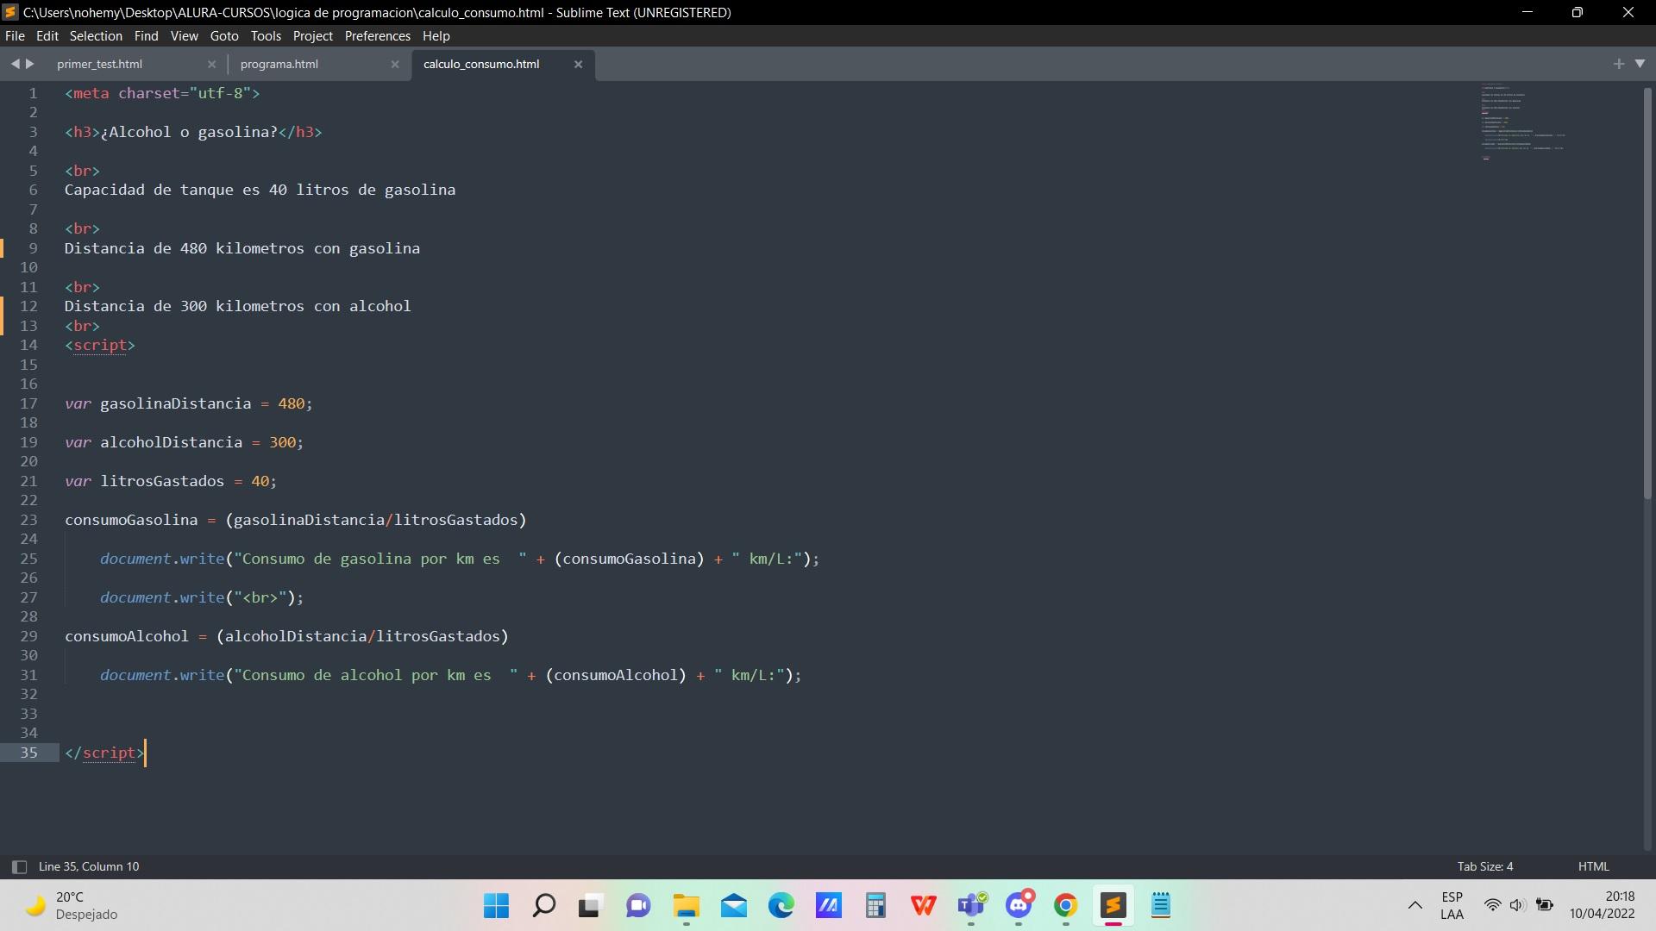Click the minimap code preview
Screen dimensions: 1656x931
click(x=1522, y=122)
